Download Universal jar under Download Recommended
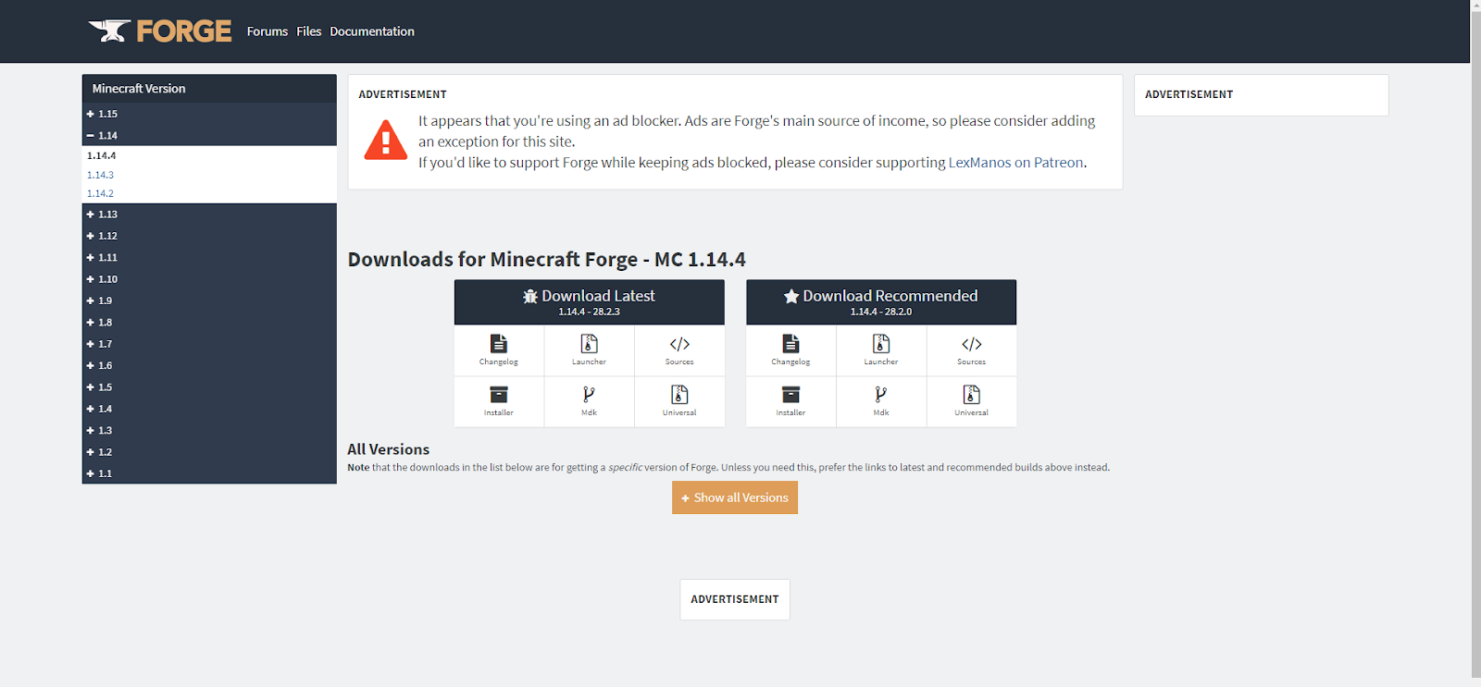The image size is (1481, 687). pyautogui.click(x=971, y=400)
